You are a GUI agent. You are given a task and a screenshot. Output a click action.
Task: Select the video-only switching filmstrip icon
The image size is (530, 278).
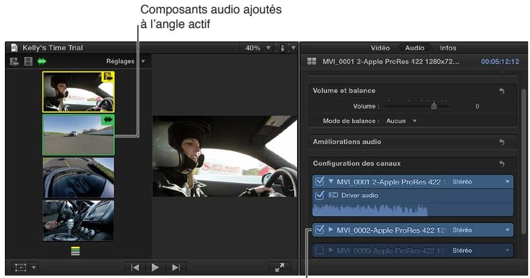coord(28,62)
